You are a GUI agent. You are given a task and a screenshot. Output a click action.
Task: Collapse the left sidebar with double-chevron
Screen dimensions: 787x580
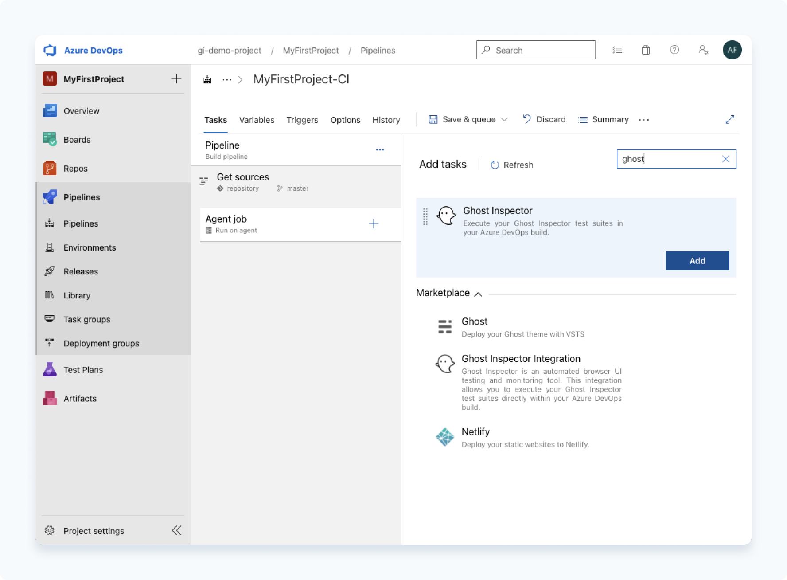click(176, 530)
